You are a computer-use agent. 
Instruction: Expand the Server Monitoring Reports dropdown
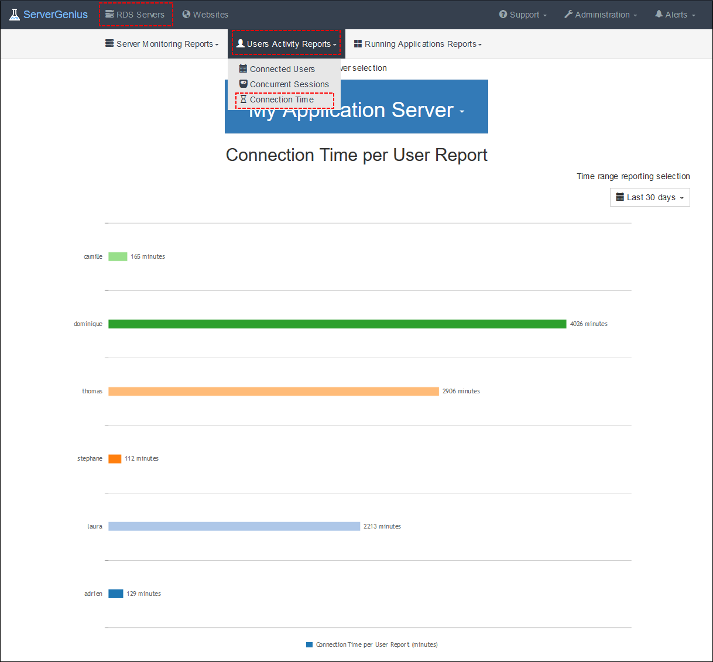pyautogui.click(x=162, y=43)
